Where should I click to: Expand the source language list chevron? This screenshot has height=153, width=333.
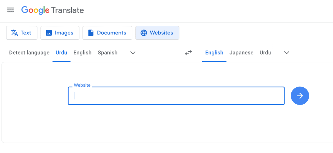(133, 53)
